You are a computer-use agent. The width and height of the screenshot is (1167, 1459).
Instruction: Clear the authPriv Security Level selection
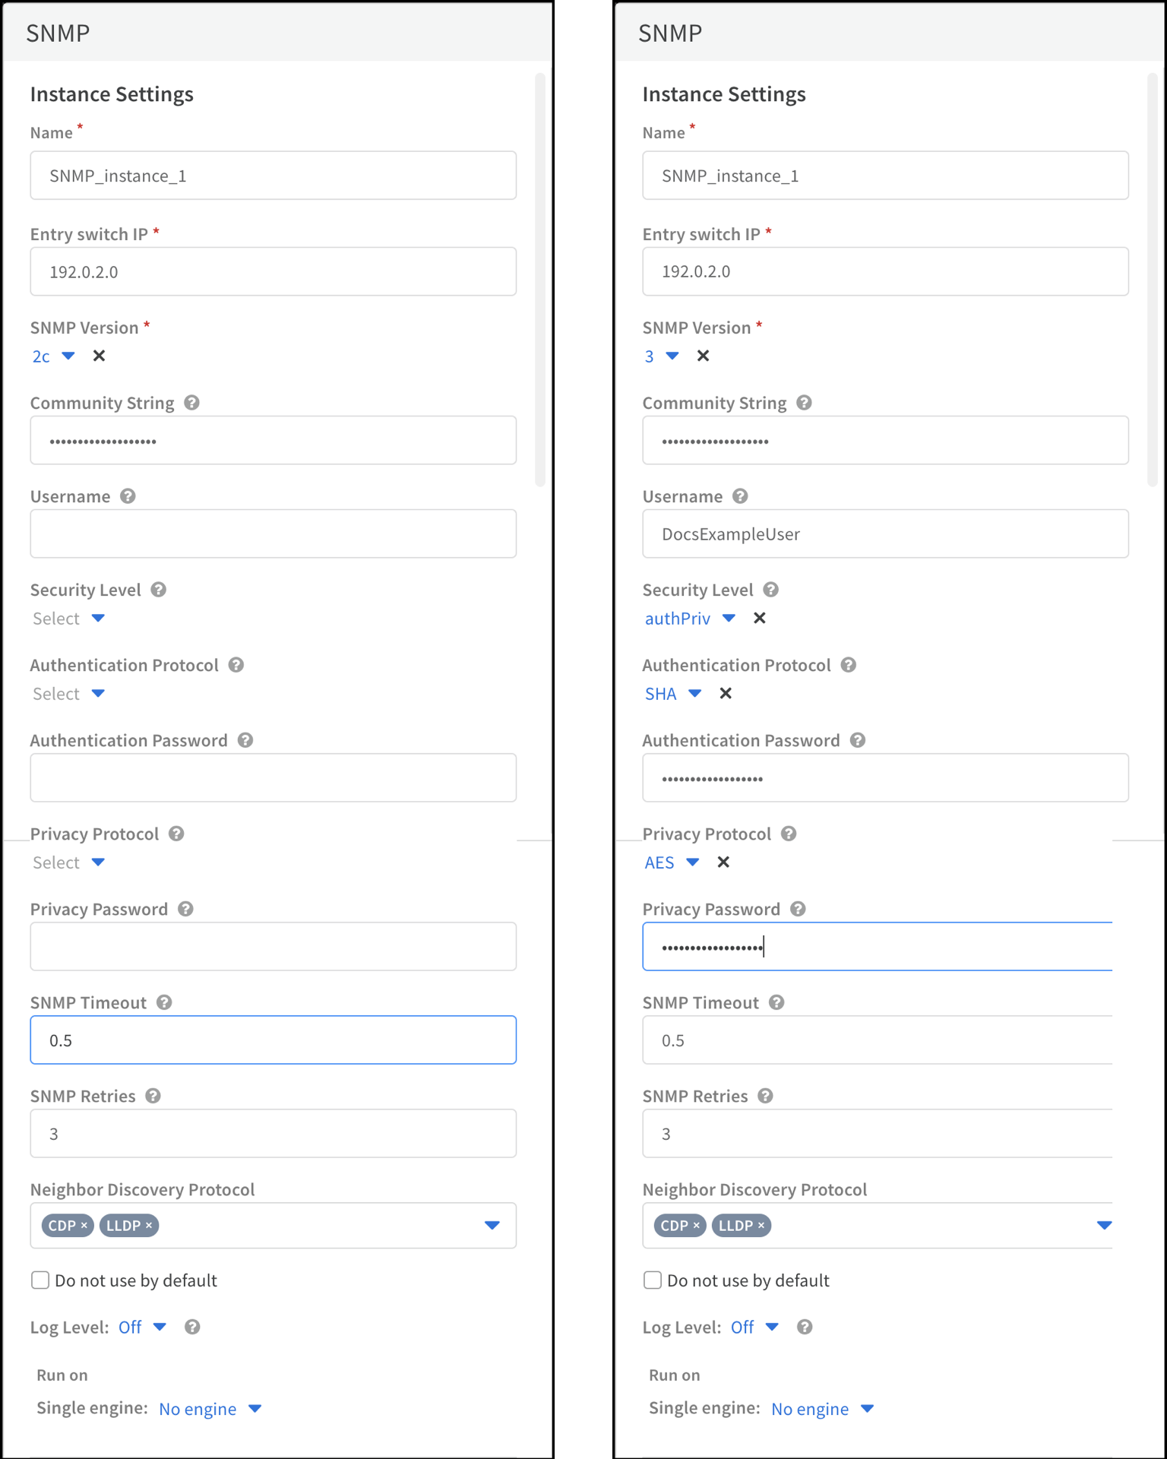click(759, 618)
